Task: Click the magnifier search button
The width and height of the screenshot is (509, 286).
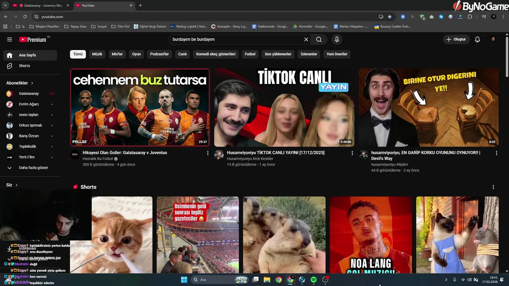Action: pyautogui.click(x=319, y=39)
